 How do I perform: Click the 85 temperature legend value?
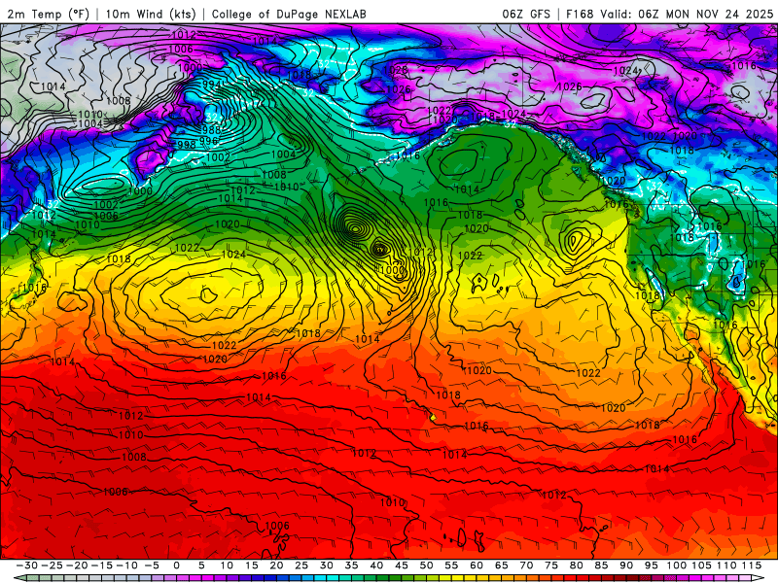(x=601, y=566)
